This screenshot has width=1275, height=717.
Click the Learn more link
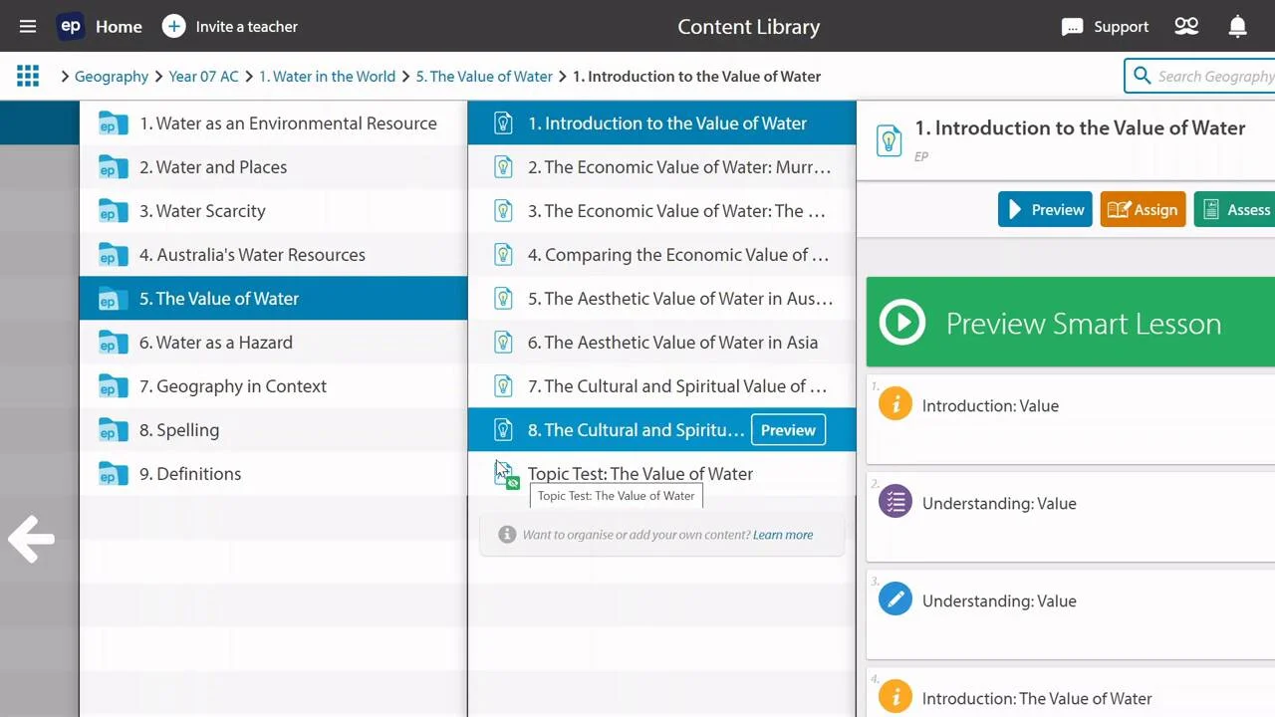[783, 535]
